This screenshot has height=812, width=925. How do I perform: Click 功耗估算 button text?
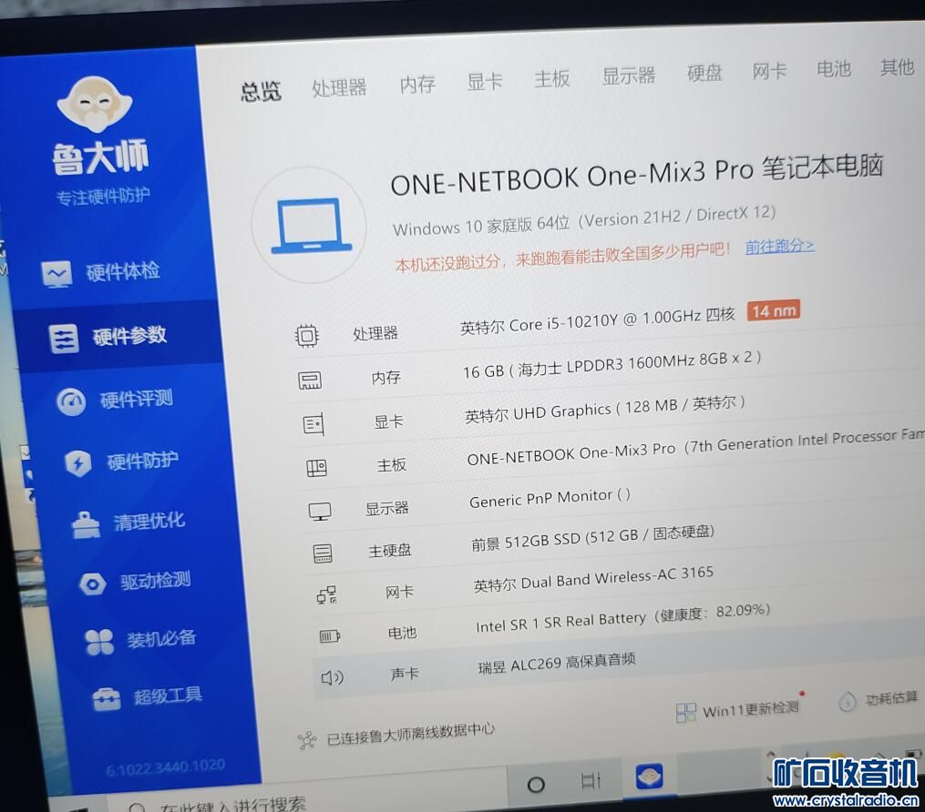(891, 699)
